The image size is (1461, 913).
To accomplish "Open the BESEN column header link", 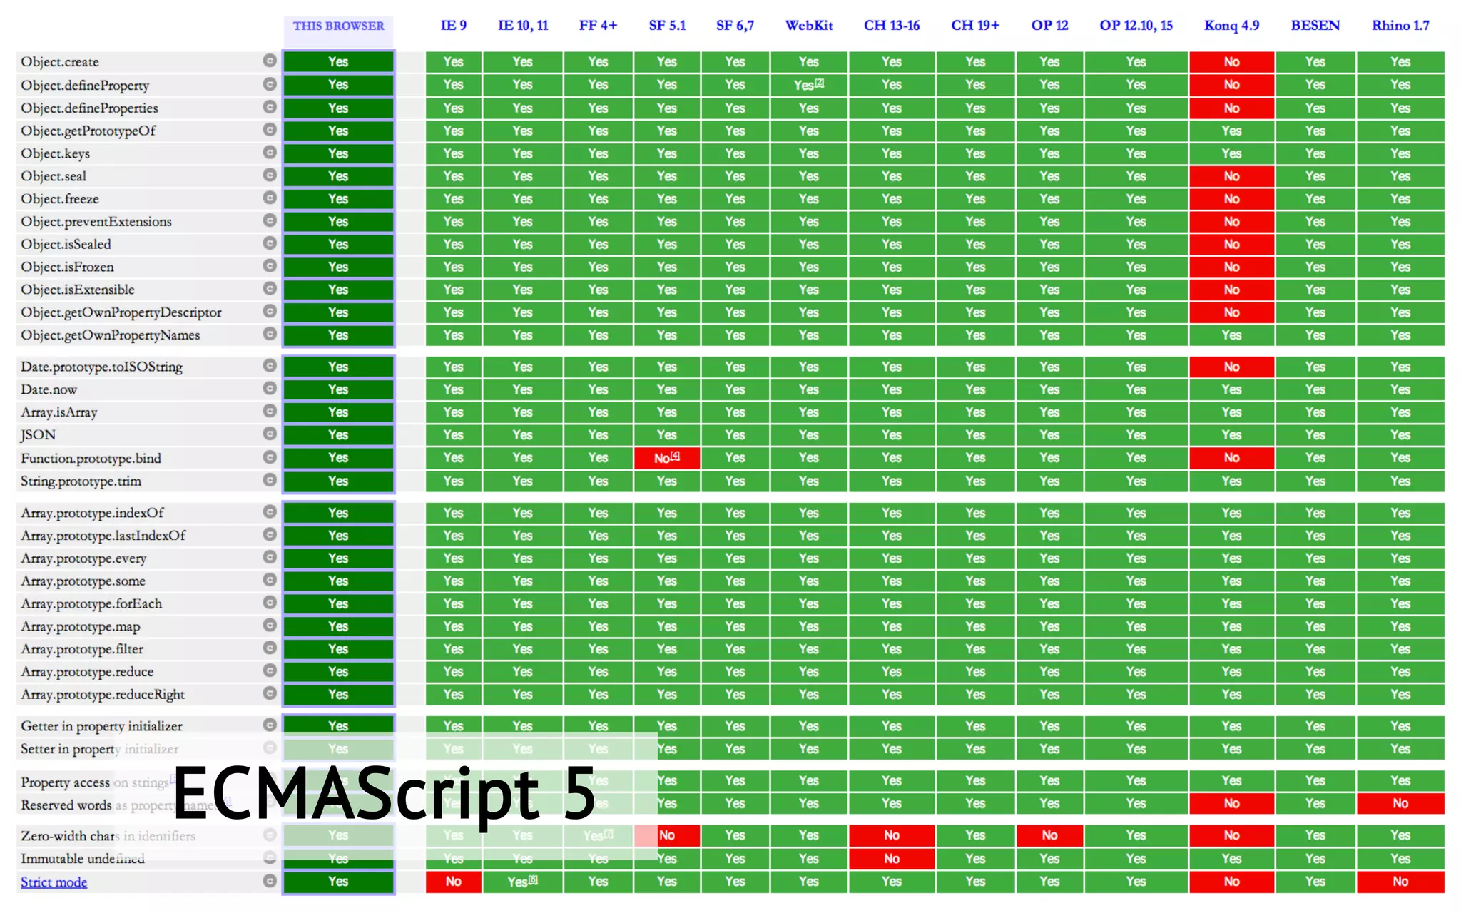I will (1315, 26).
